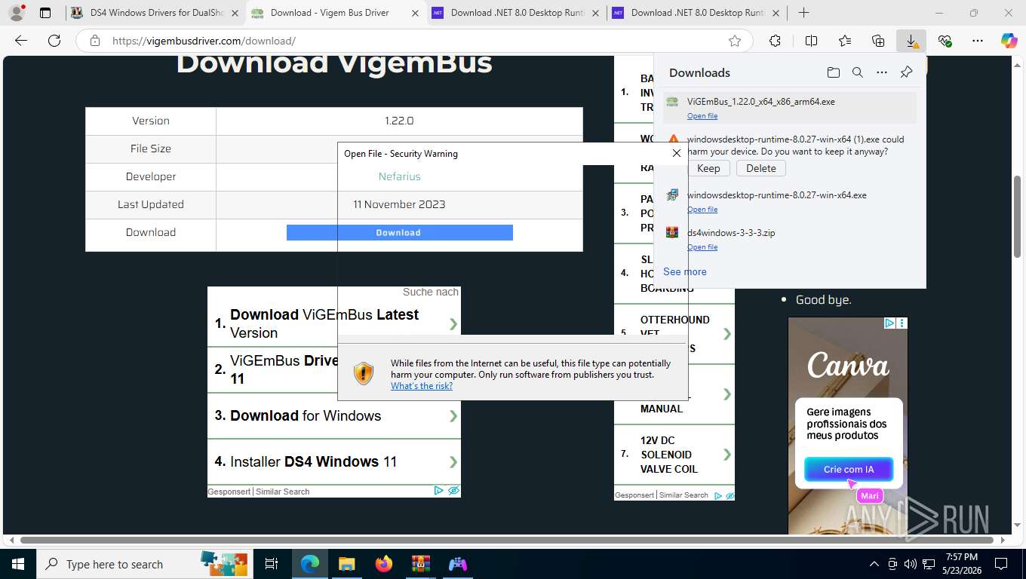Click the ds4windows-3-3-3.zip file name
The height and width of the screenshot is (579, 1026).
pyautogui.click(x=731, y=232)
